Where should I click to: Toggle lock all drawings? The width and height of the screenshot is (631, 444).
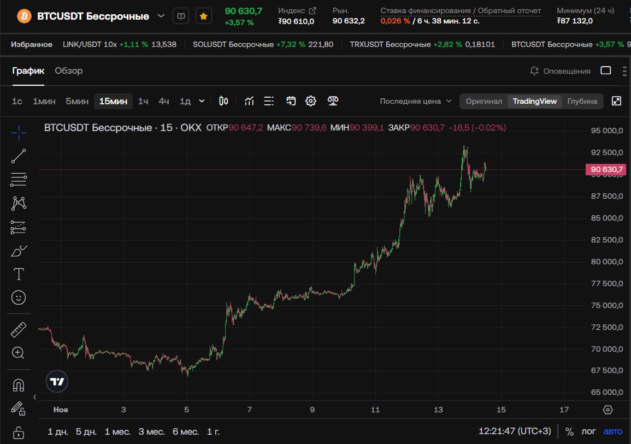click(19, 433)
